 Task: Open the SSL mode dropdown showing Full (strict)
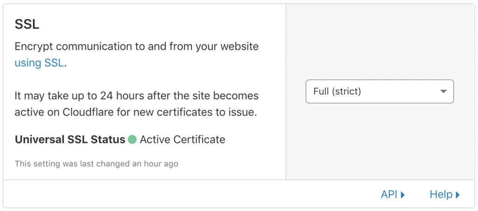(x=380, y=91)
